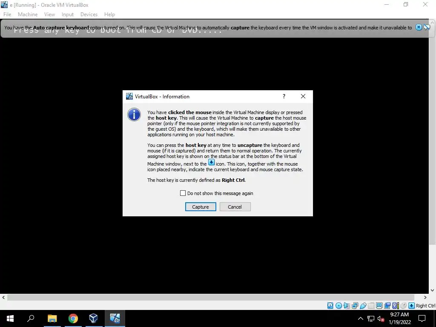Open the File menu
The image size is (436, 327).
point(7,14)
